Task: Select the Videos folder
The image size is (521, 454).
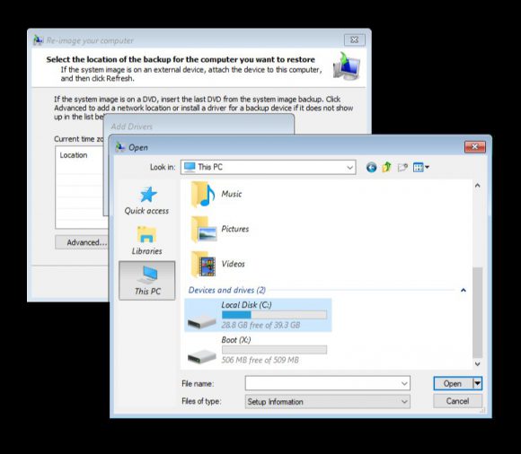Action: pos(218,264)
